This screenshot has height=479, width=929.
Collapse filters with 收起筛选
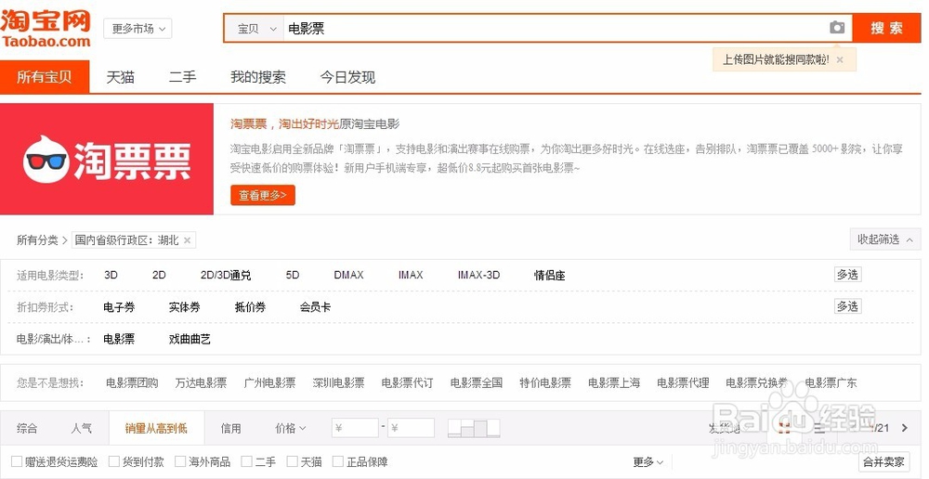[x=885, y=239]
